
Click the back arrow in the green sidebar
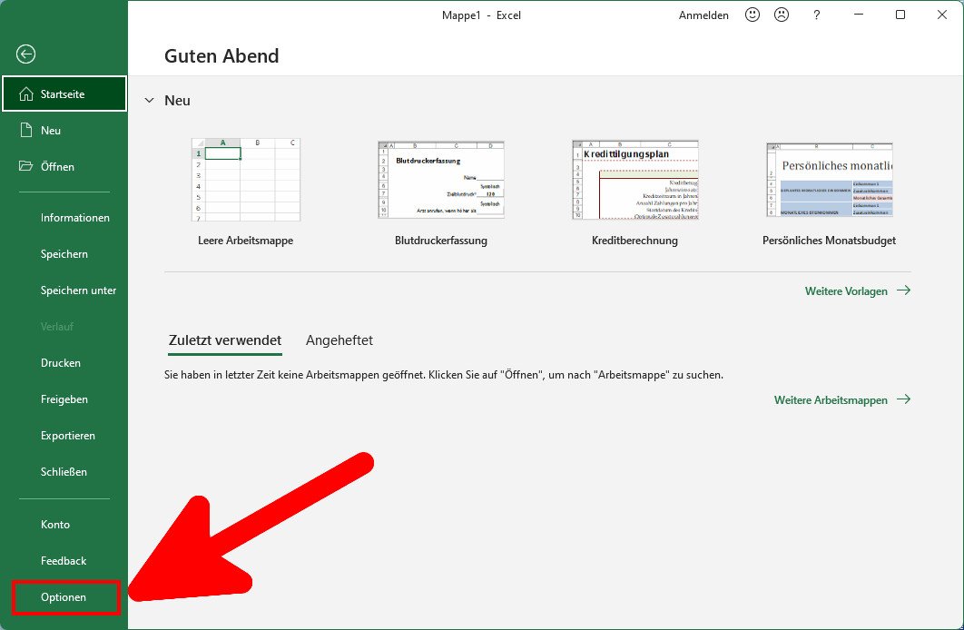(25, 54)
